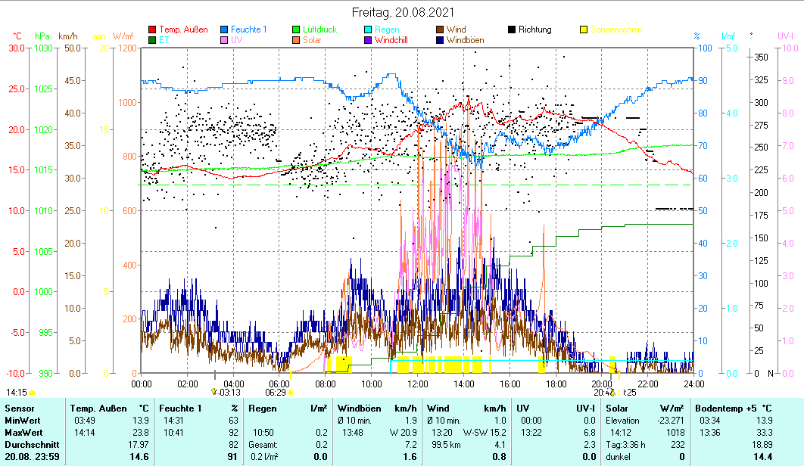The height and width of the screenshot is (466, 804).
Task: Click the 'Tag:3:36 h' sunshine duration text
Action: coord(625,445)
